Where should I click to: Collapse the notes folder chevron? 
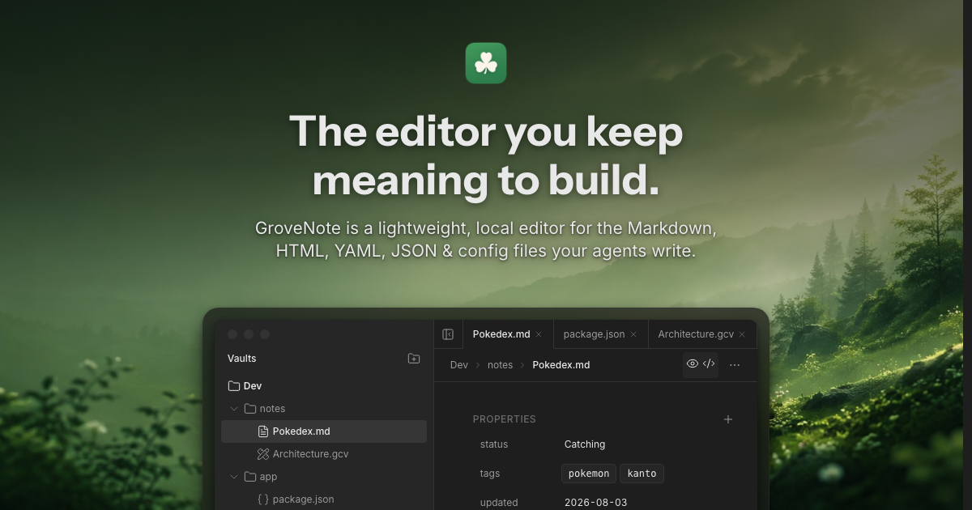click(x=234, y=409)
